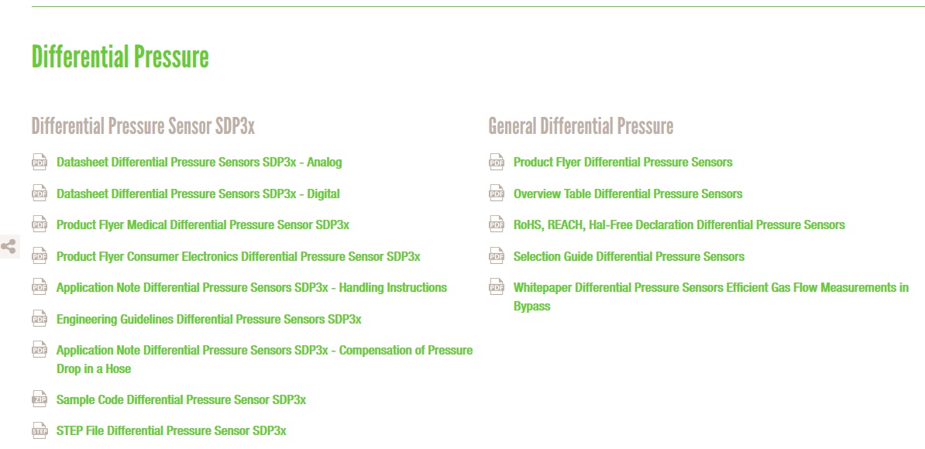Image resolution: width=925 pixels, height=449 pixels.
Task: Click PDF icon beside Selection Guide link
Action: tap(497, 256)
